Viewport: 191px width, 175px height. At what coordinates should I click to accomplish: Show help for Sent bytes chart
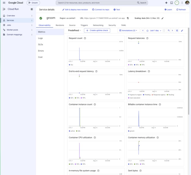[140, 171]
